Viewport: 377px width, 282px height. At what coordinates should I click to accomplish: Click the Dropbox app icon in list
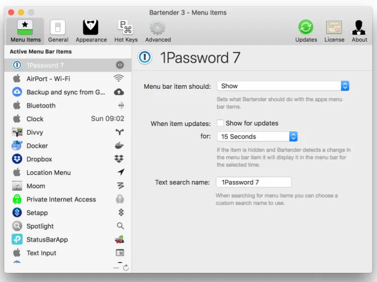point(17,159)
